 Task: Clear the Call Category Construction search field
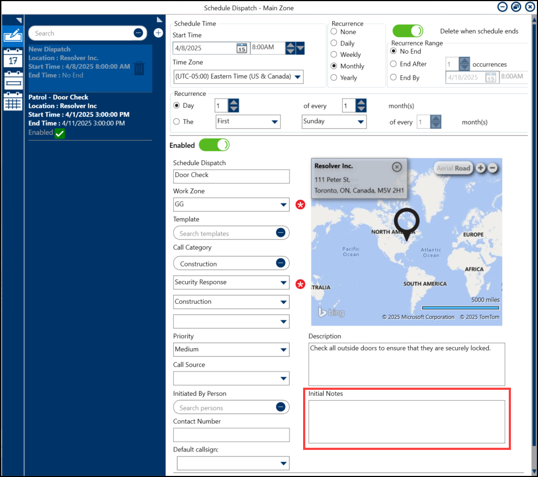pos(280,263)
